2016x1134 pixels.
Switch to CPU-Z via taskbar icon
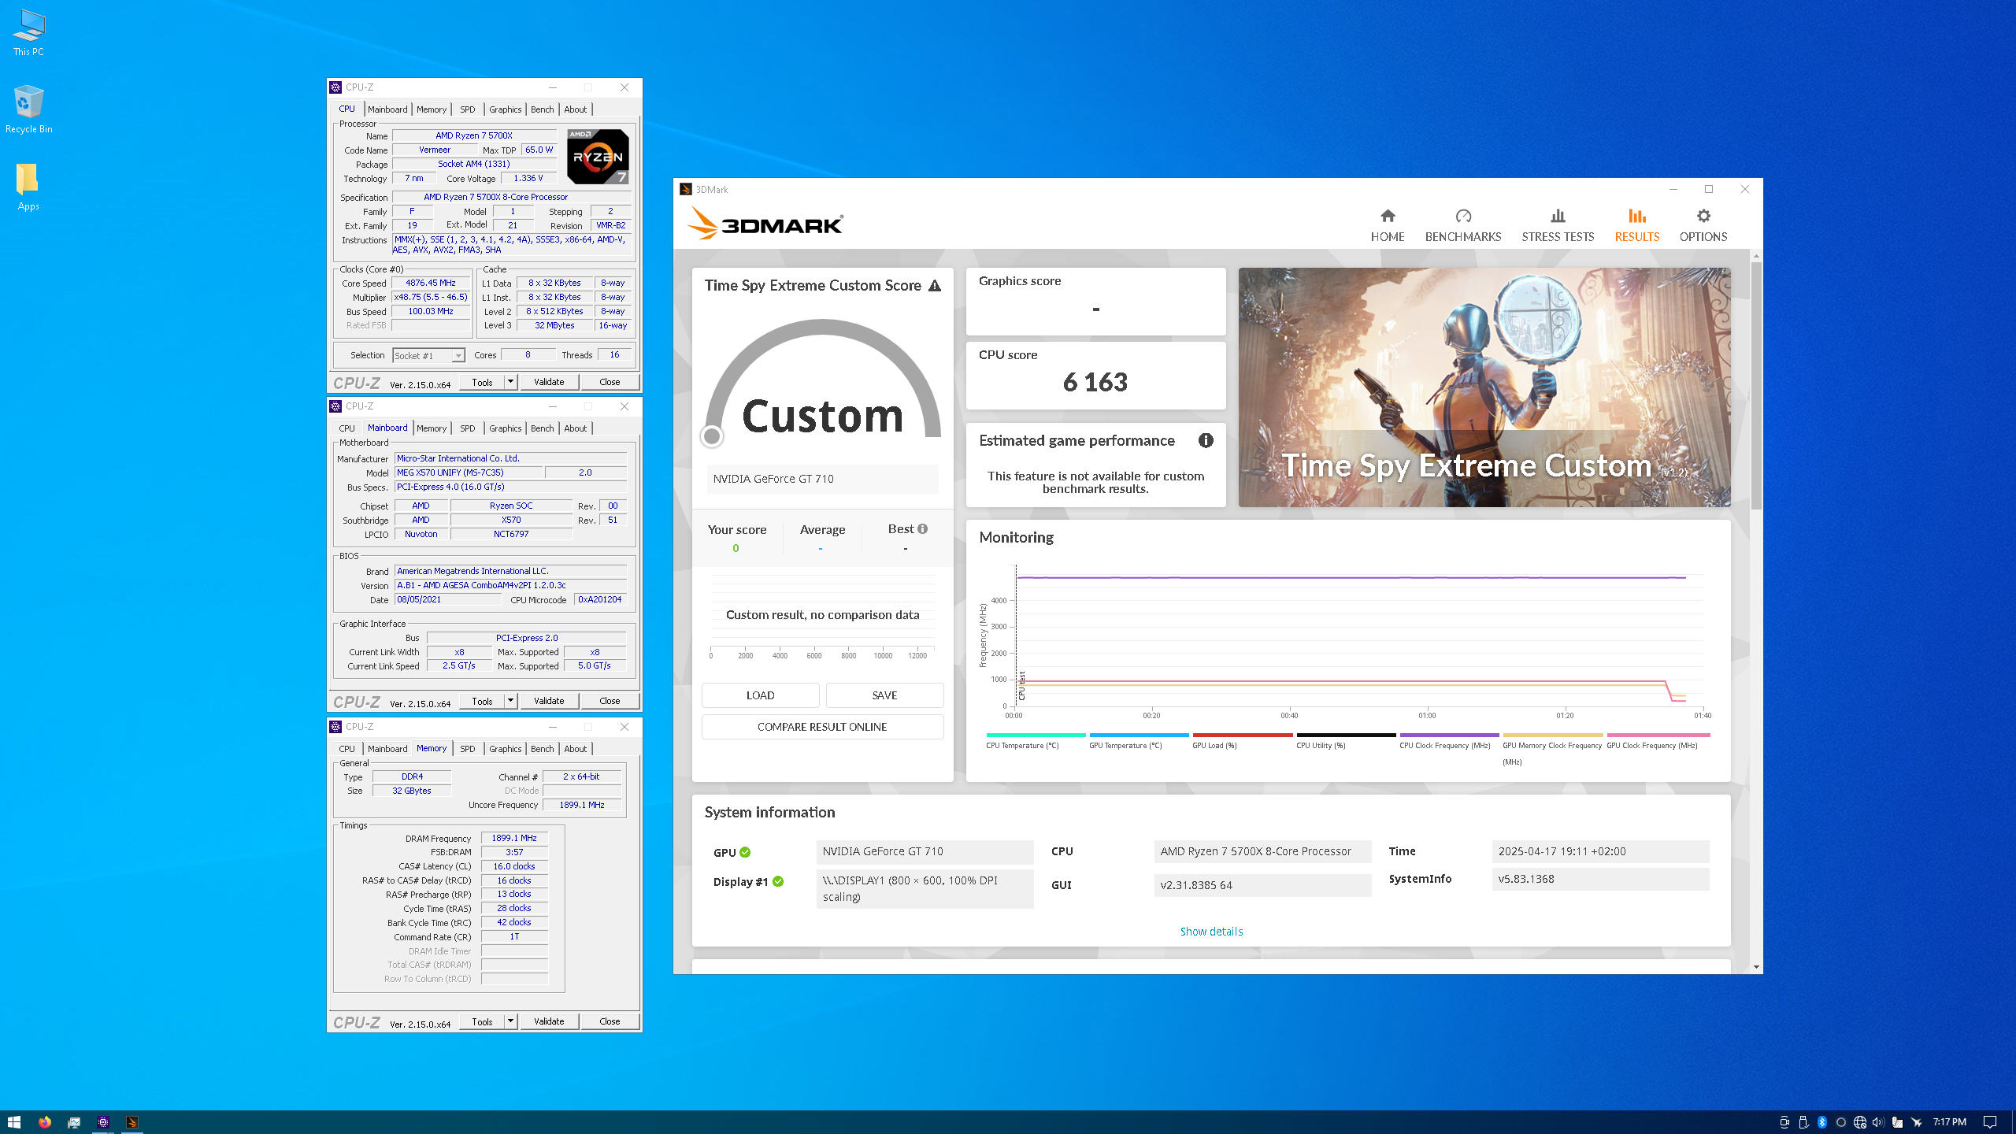click(x=103, y=1122)
